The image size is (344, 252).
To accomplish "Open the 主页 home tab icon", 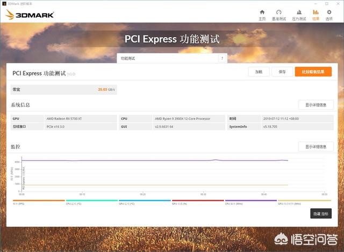I will click(x=262, y=12).
